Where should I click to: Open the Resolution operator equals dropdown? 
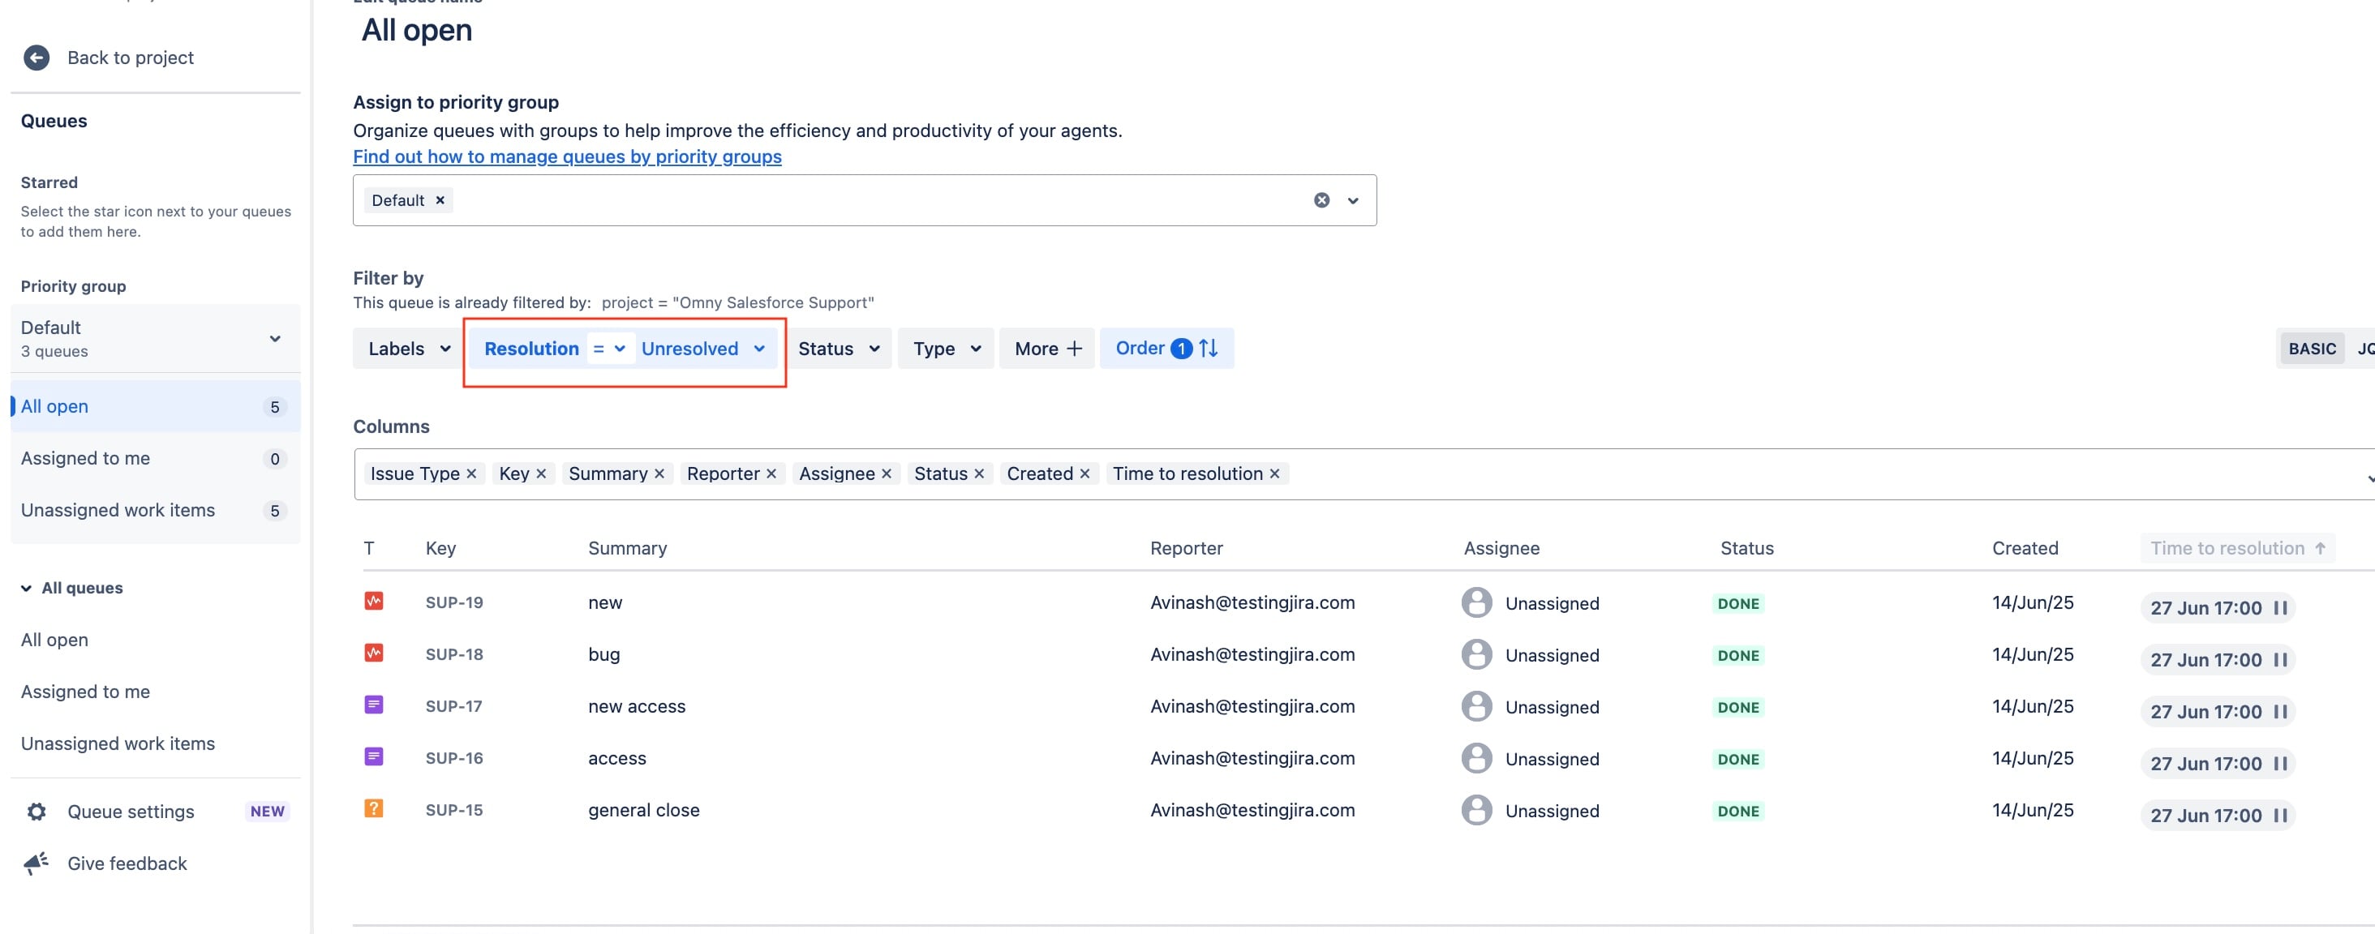coord(609,348)
